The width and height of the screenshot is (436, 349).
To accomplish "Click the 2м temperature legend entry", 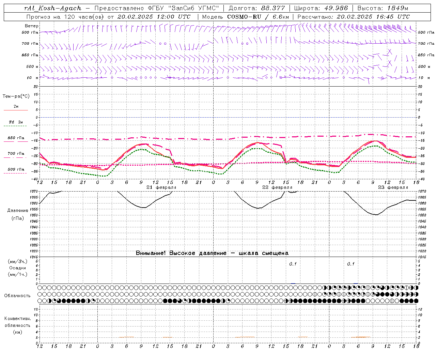I will [16, 107].
